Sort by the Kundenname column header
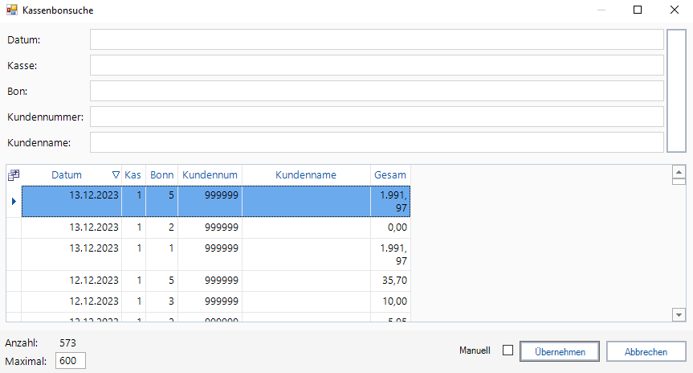Screen dimensions: 693x373 tap(305, 175)
